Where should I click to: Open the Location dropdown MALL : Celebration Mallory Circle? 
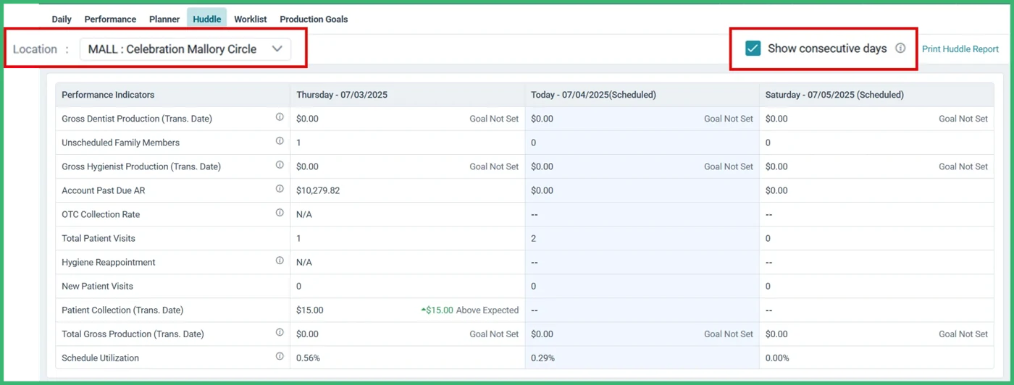tap(185, 49)
